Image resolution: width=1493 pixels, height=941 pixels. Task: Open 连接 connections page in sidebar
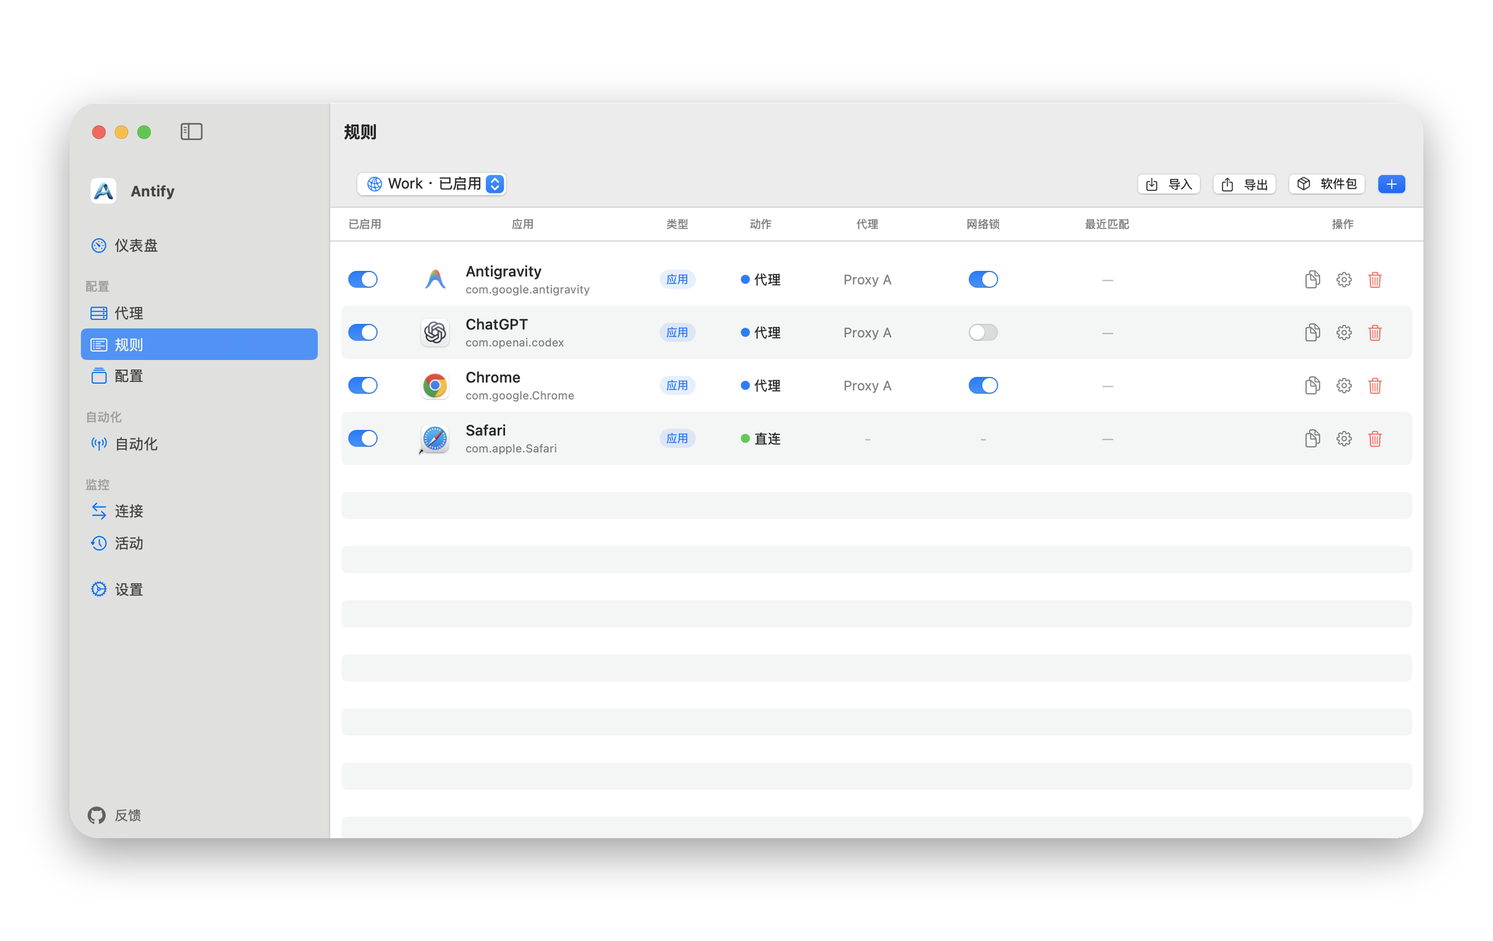[199, 511]
